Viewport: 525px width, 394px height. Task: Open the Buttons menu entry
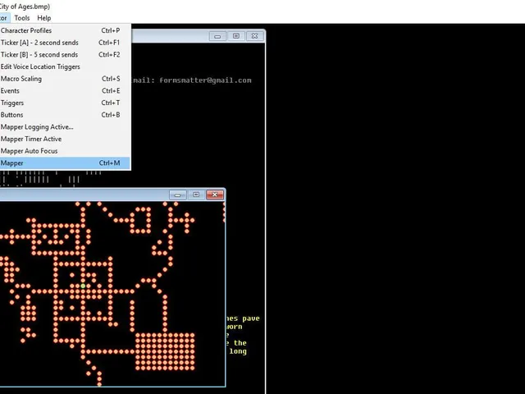point(66,115)
